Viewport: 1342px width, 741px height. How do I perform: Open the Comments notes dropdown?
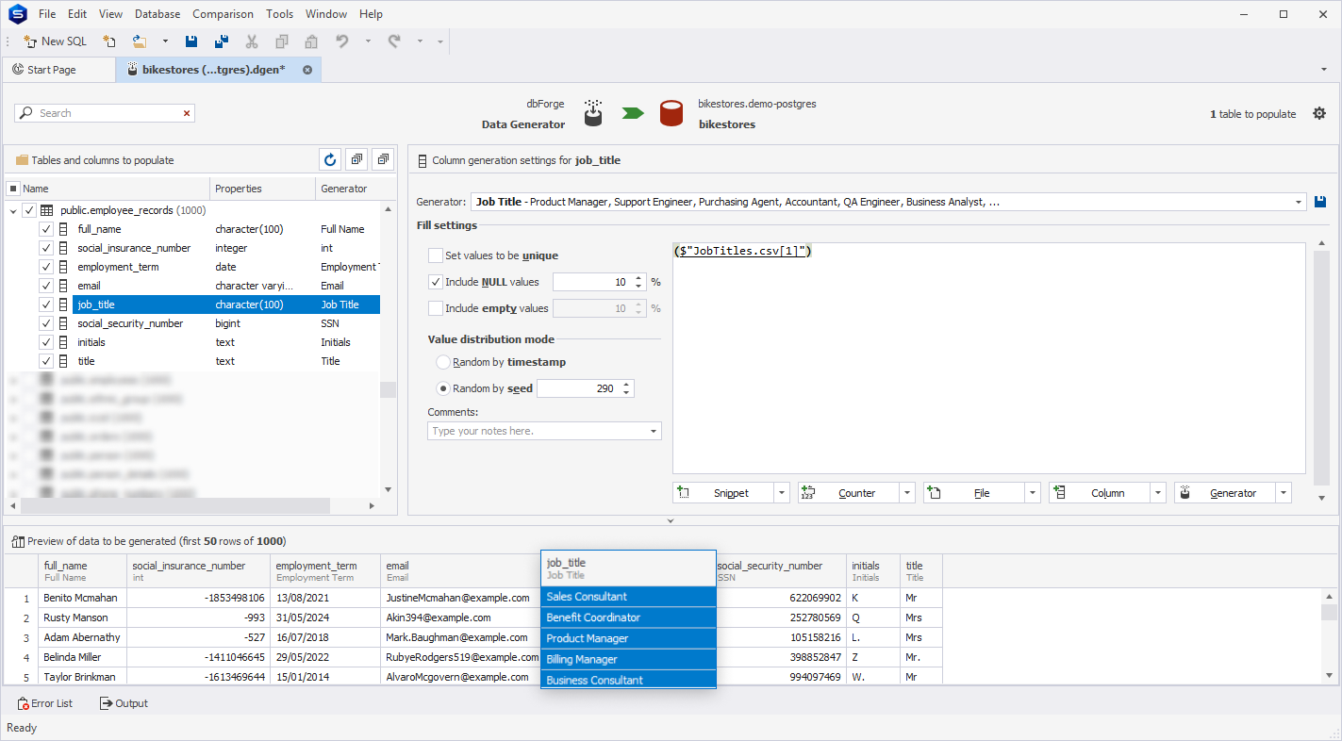coord(654,431)
